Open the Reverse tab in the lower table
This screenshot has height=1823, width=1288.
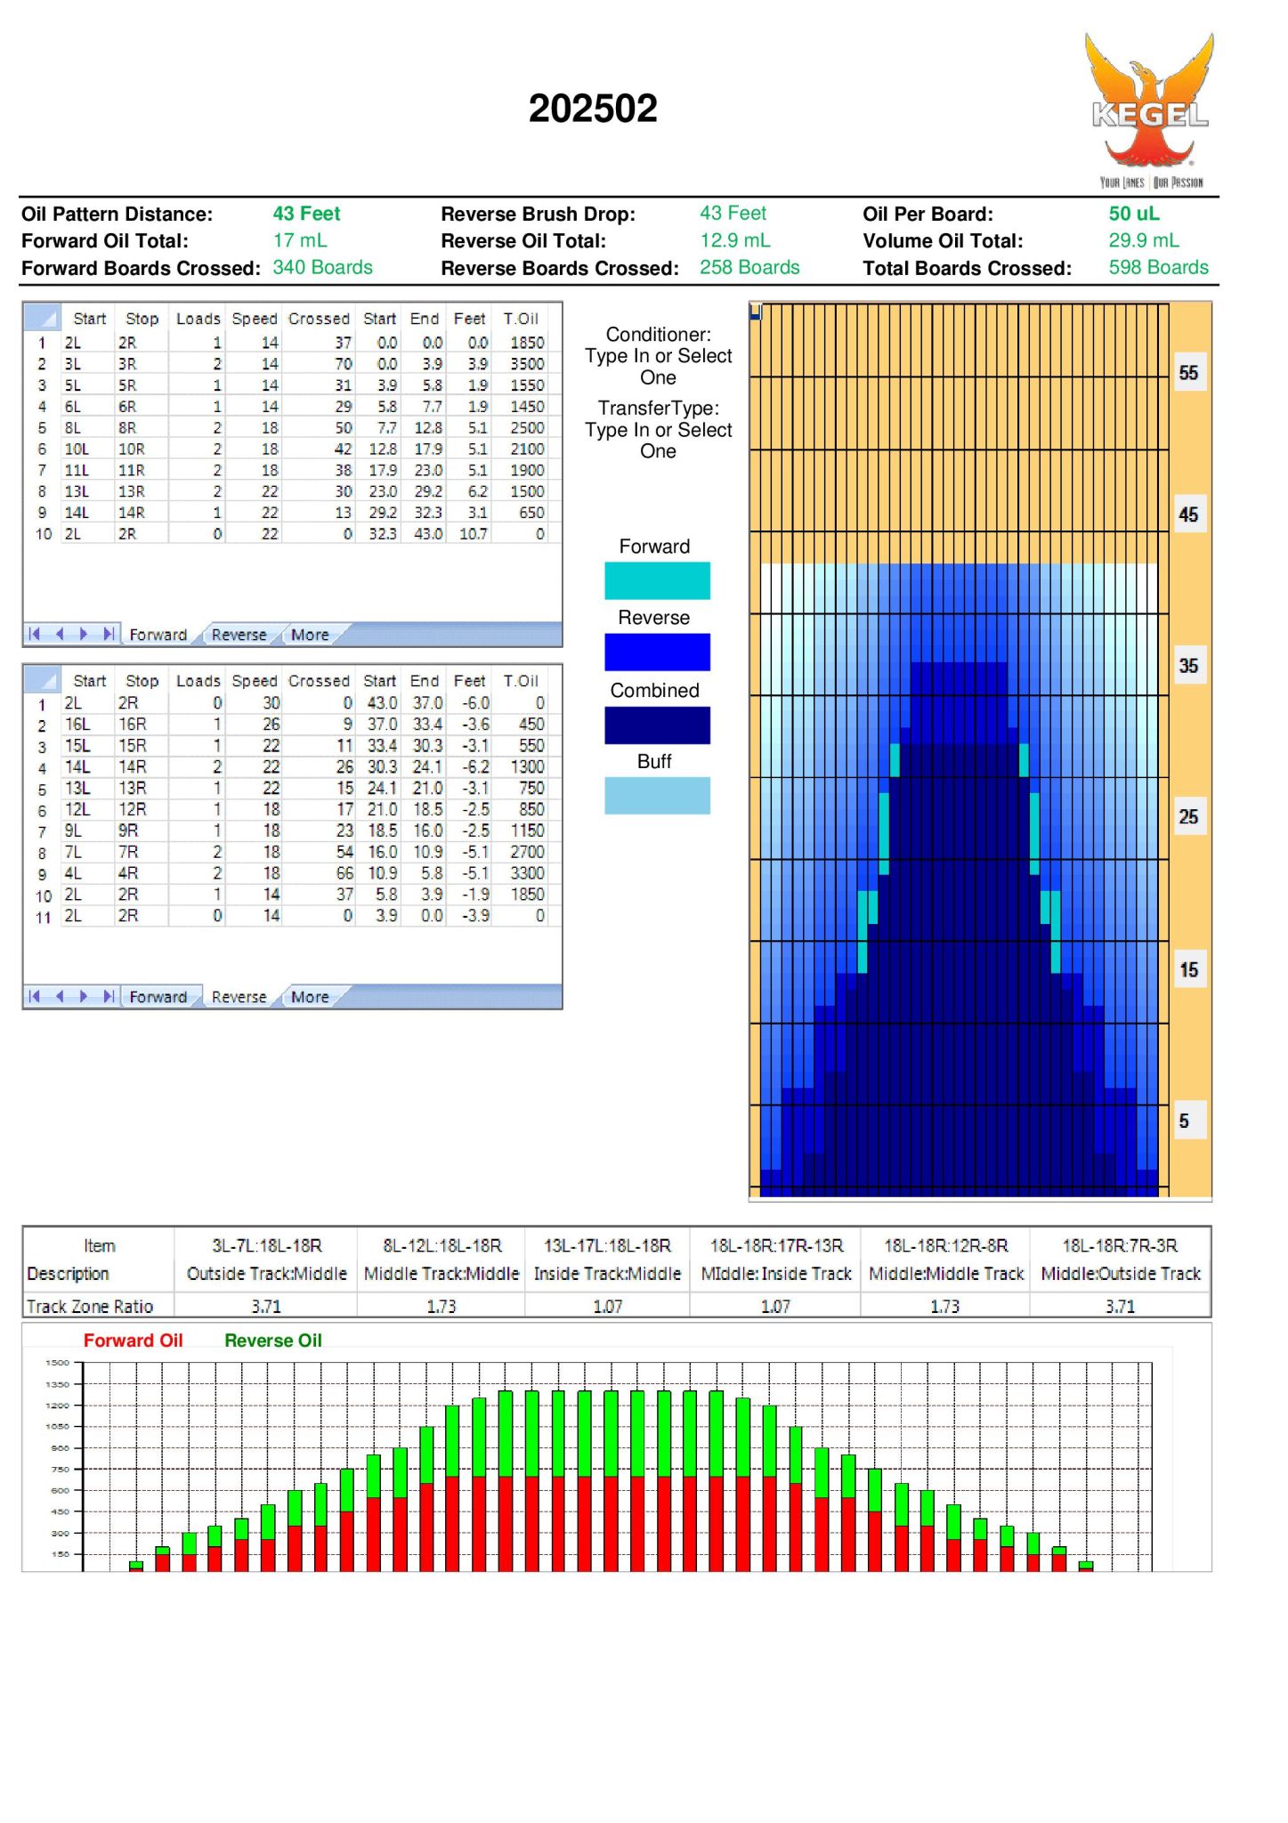[239, 997]
